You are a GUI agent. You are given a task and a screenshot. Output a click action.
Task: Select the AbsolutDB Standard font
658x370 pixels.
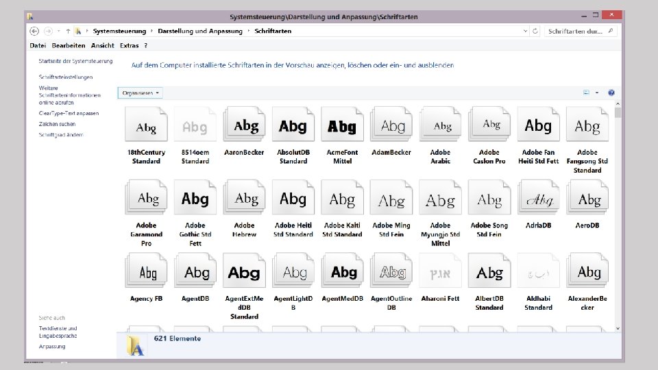coord(293,125)
